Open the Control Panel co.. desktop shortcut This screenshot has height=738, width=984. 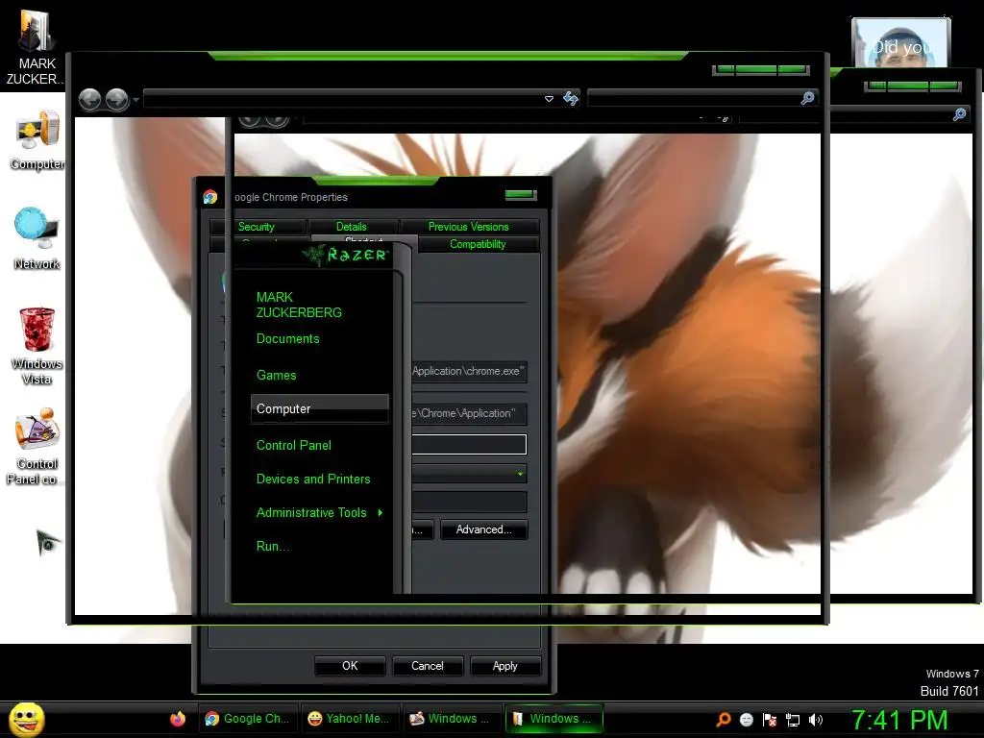36,446
